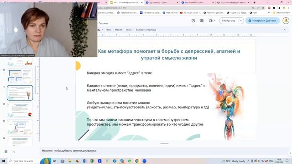
Task: Click text starting То, что мы видим-слышим
Action: point(145,122)
